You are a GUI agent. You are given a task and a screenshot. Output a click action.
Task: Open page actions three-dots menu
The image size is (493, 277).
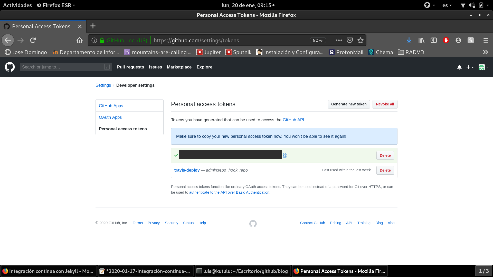click(x=339, y=40)
